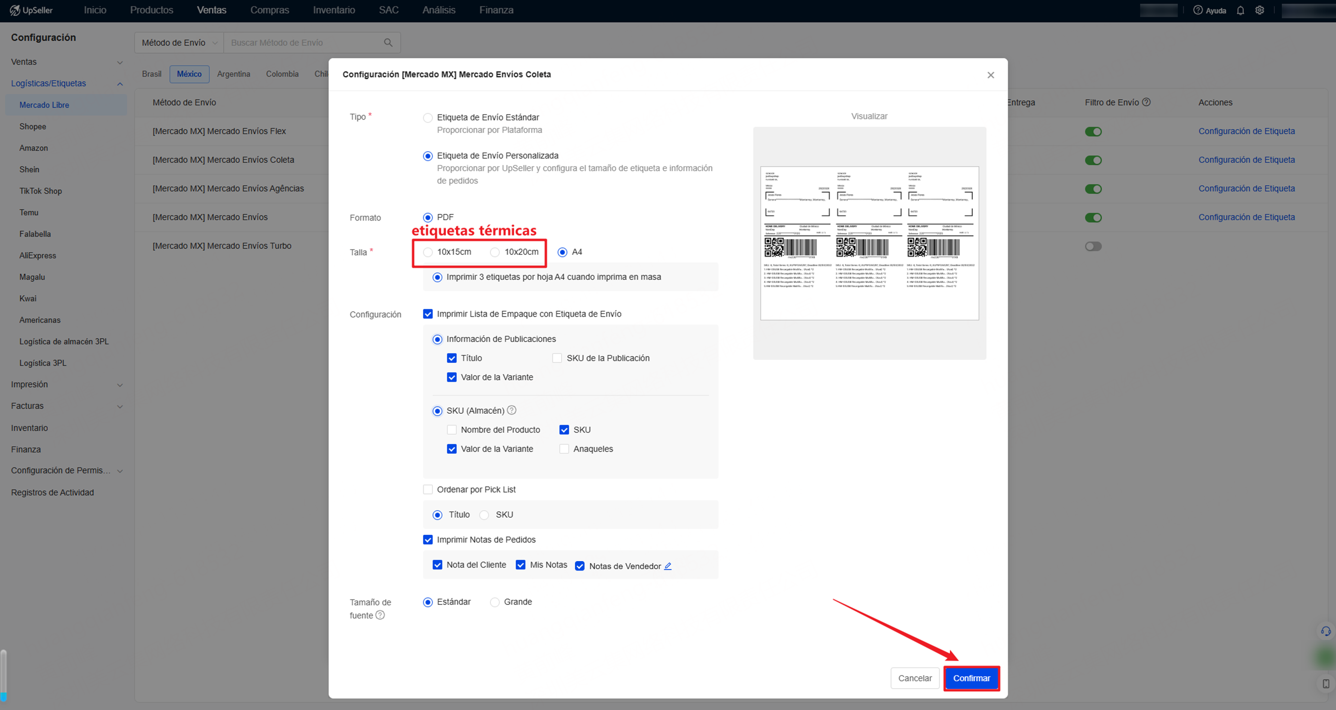This screenshot has height=710, width=1336.
Task: Open the Productos top menu
Action: click(151, 10)
